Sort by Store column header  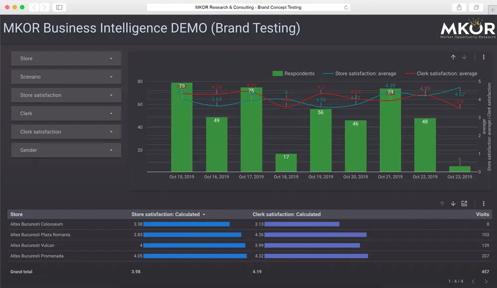click(16, 214)
